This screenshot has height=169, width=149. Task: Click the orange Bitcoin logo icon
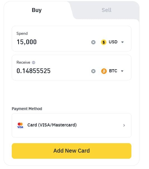[104, 71]
